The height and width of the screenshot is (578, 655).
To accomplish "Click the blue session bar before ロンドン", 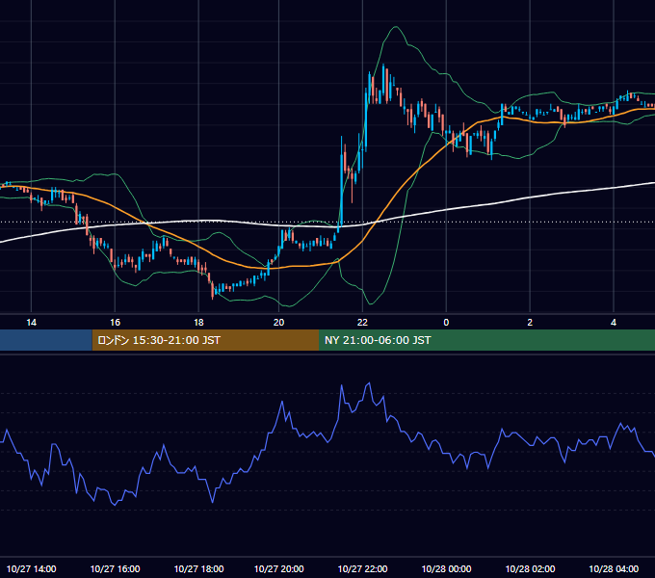I will coord(46,340).
